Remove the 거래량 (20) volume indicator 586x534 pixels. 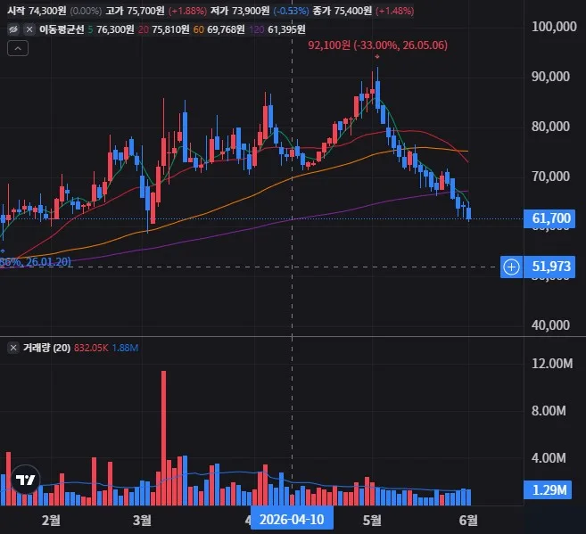pos(13,348)
